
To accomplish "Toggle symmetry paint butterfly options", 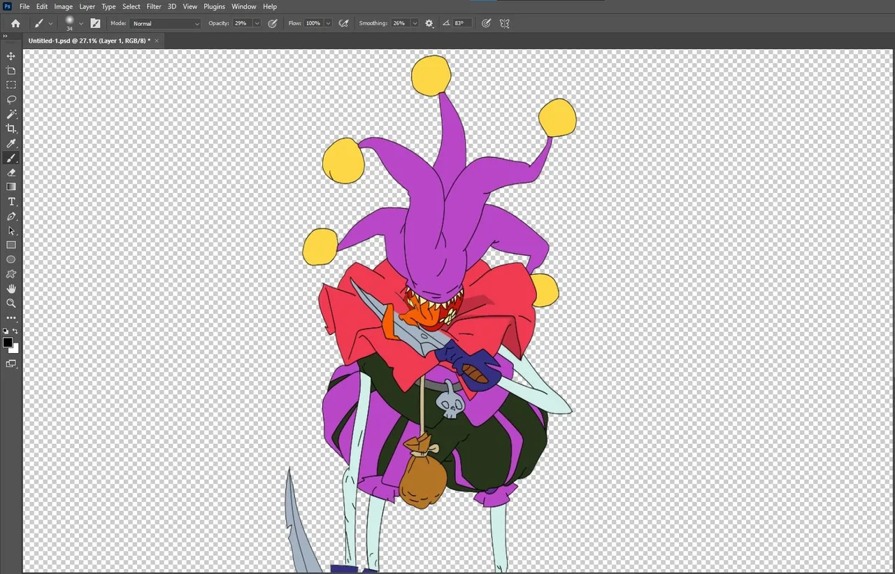I will coord(504,23).
